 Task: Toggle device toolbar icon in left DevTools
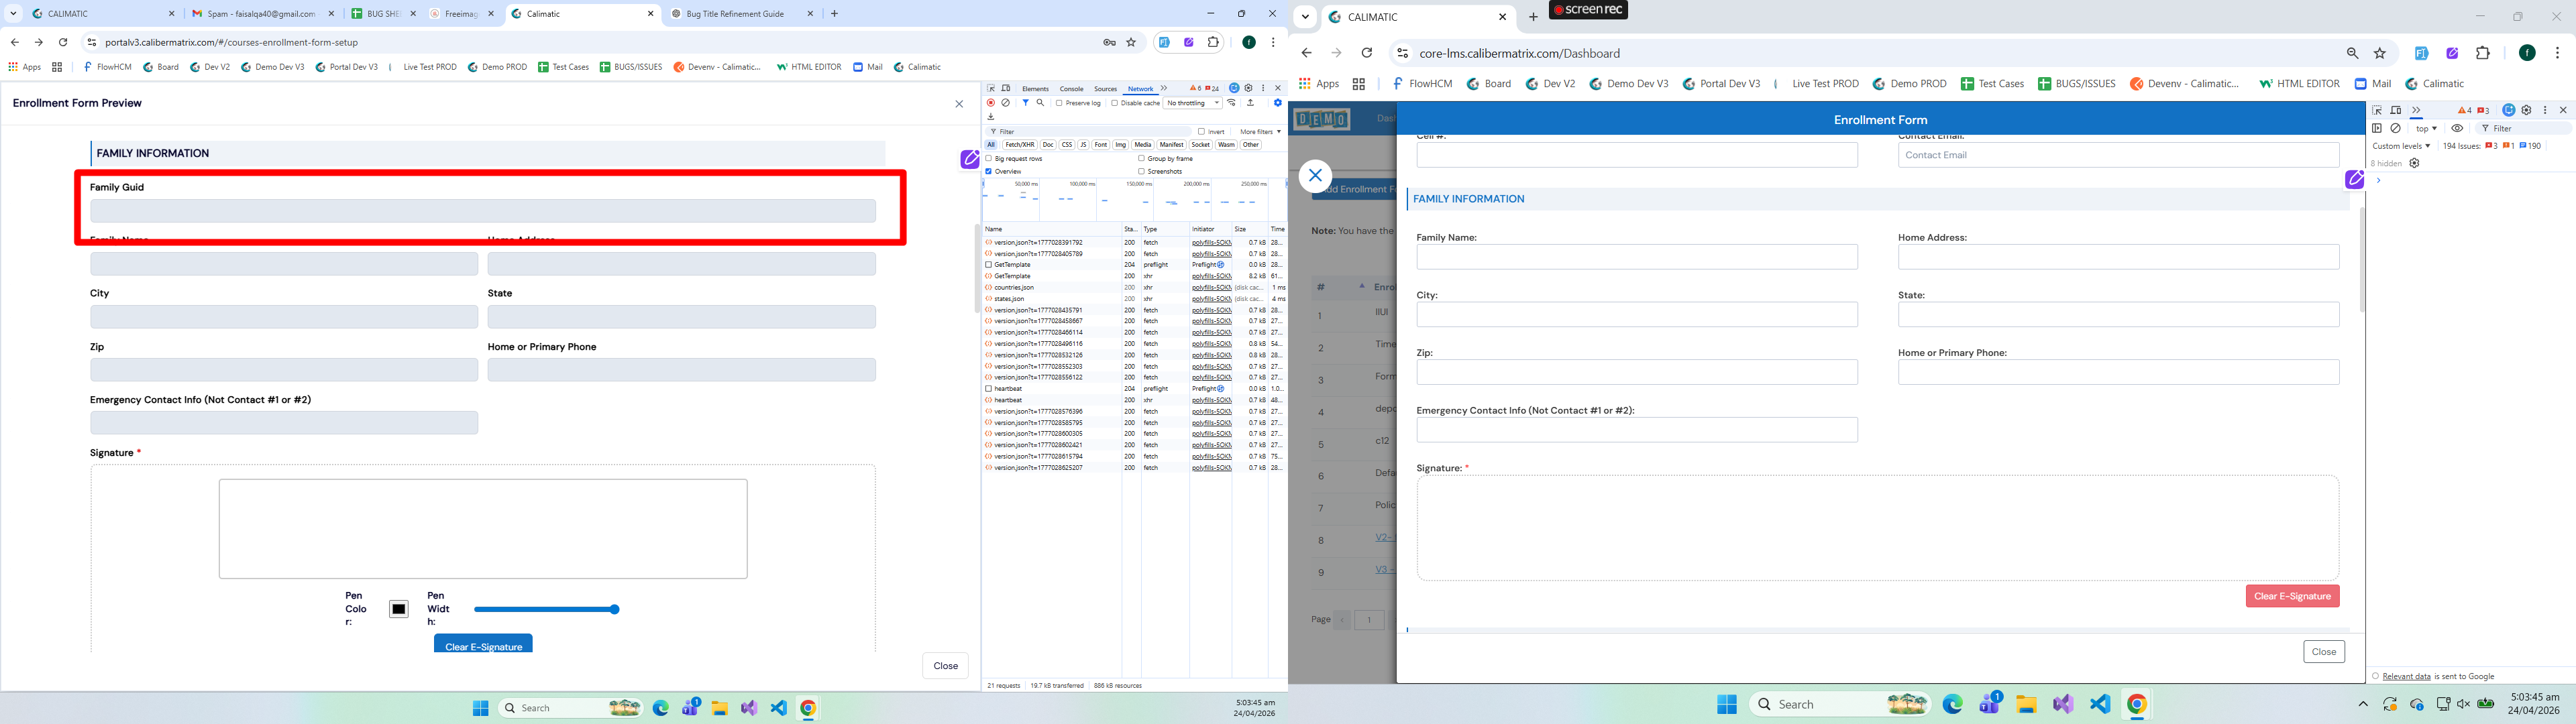click(1006, 89)
